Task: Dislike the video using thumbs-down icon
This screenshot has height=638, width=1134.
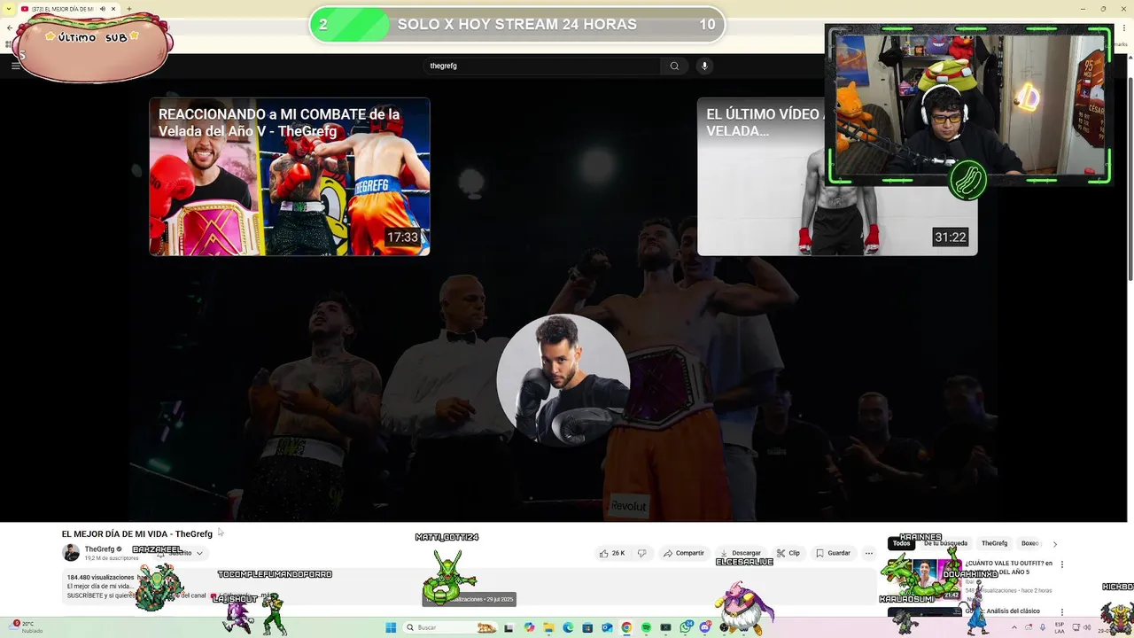Action: coord(641,553)
